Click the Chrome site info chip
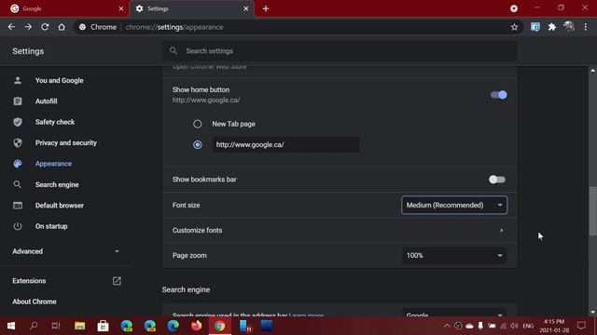 pyautogui.click(x=98, y=27)
